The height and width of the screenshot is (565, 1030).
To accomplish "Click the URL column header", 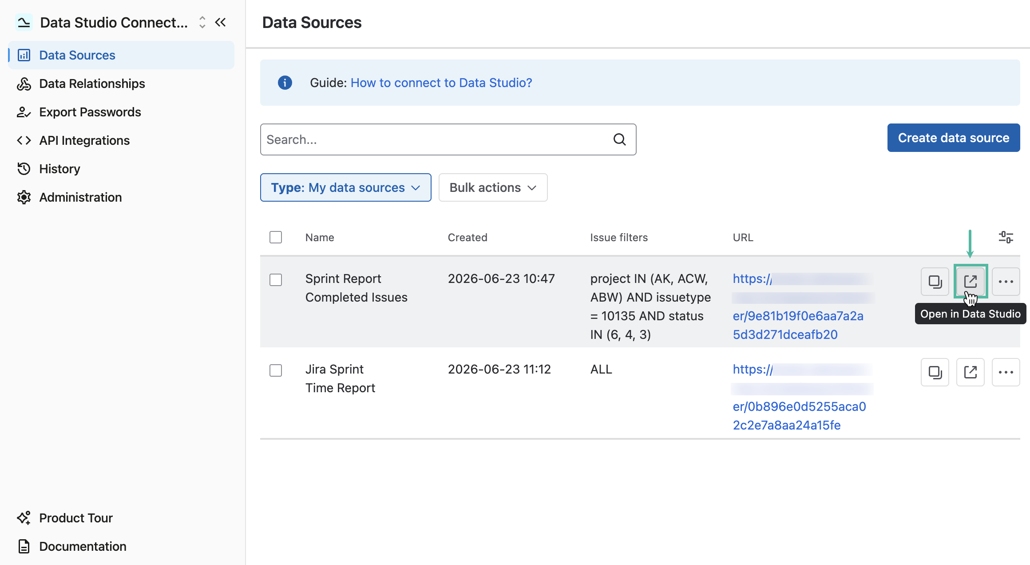I will point(743,237).
